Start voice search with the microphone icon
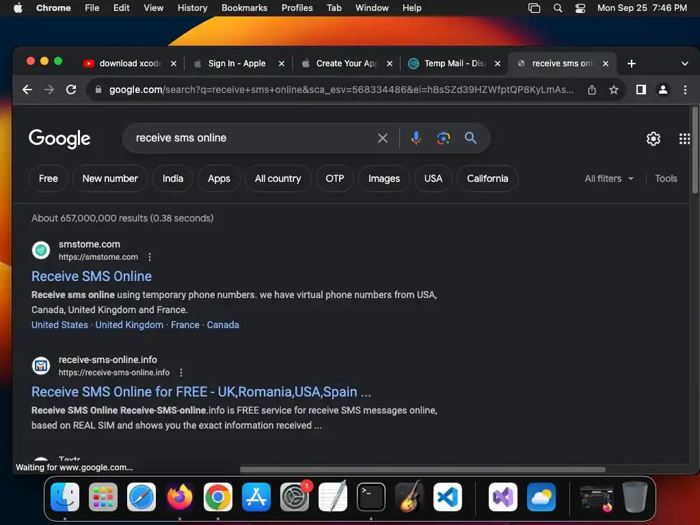700x525 pixels. pos(416,138)
